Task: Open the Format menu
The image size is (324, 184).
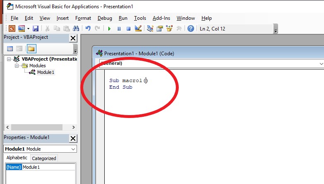Action: click(83, 18)
